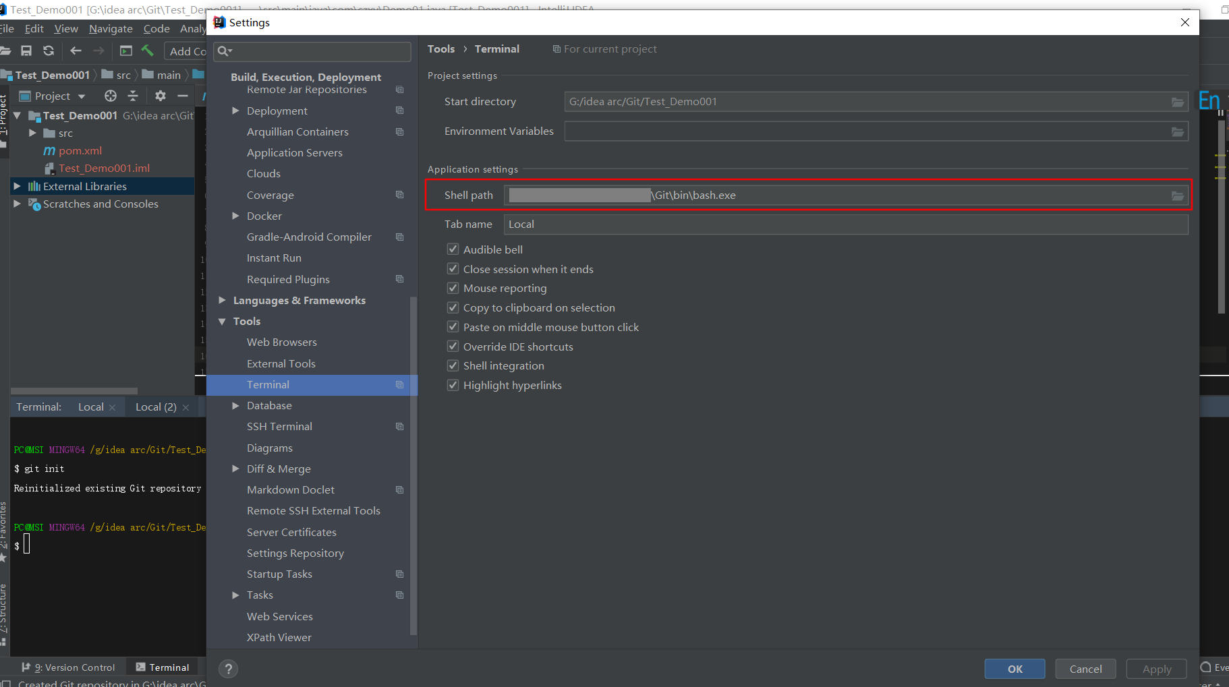Click the Tab name input field
This screenshot has height=687, width=1229.
click(846, 225)
